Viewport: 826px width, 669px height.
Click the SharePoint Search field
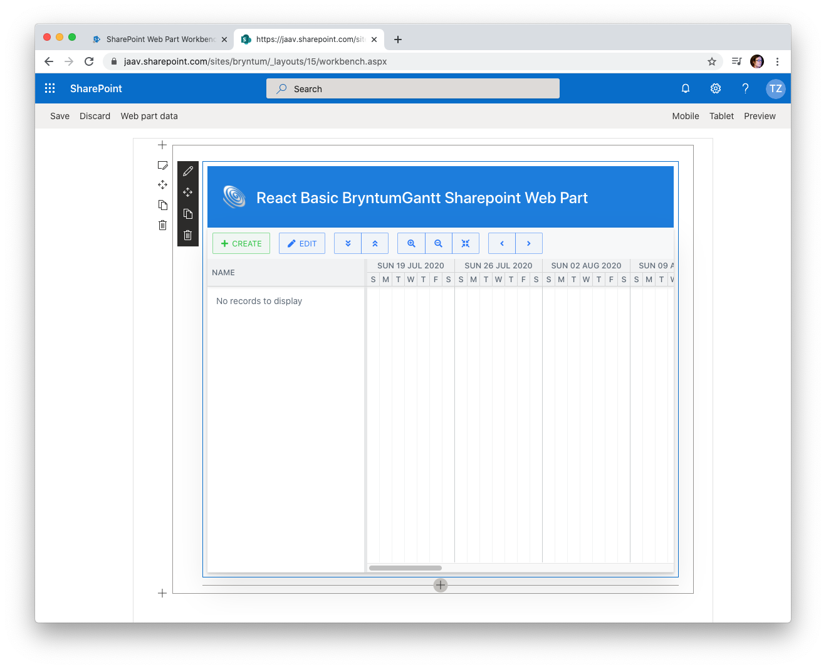(413, 88)
